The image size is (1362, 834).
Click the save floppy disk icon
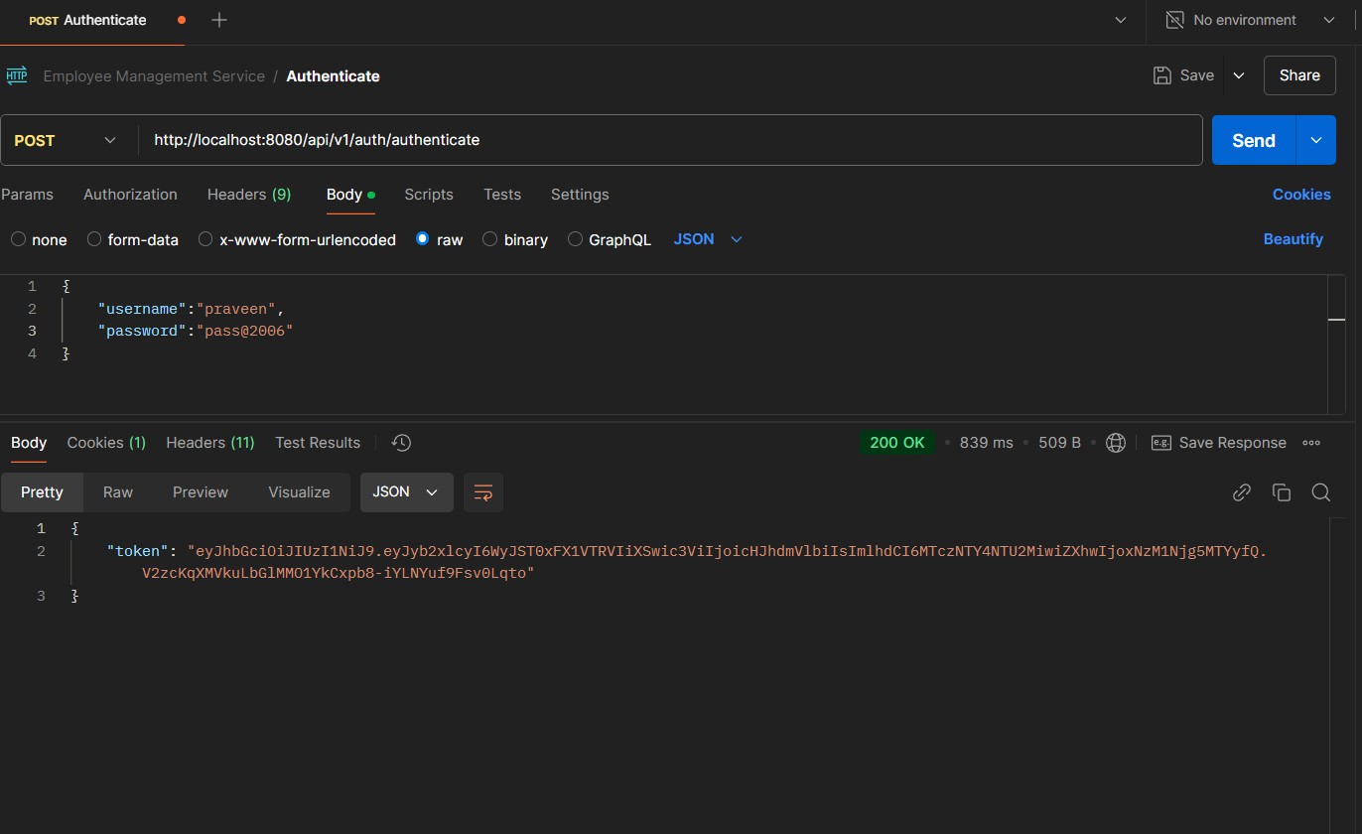click(x=1161, y=75)
